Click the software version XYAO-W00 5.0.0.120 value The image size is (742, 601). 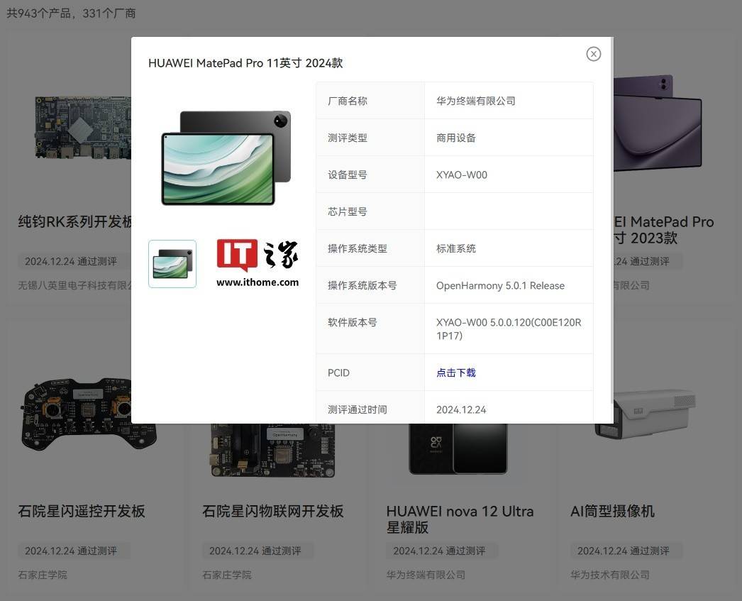[509, 329]
